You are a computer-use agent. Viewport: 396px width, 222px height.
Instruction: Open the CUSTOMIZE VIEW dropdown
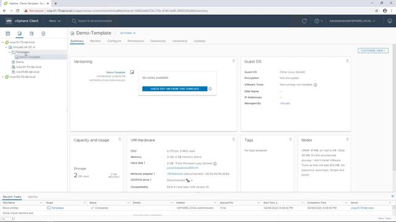coord(373,51)
